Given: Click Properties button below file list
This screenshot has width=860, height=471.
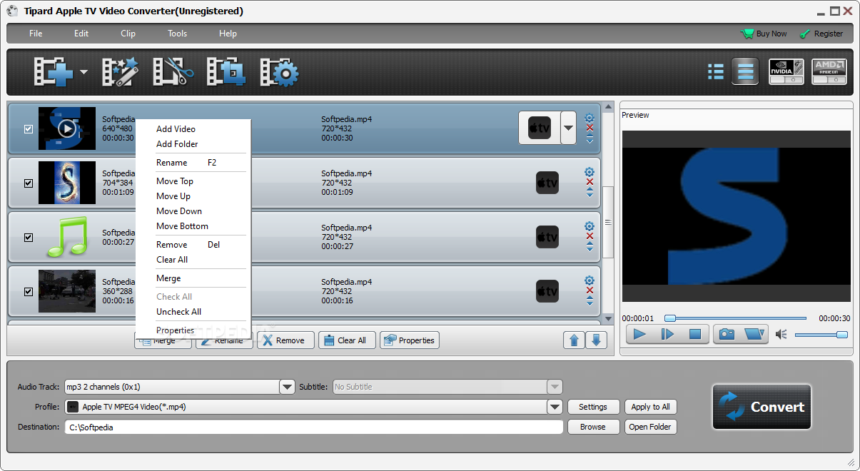Looking at the screenshot, I should coord(409,340).
